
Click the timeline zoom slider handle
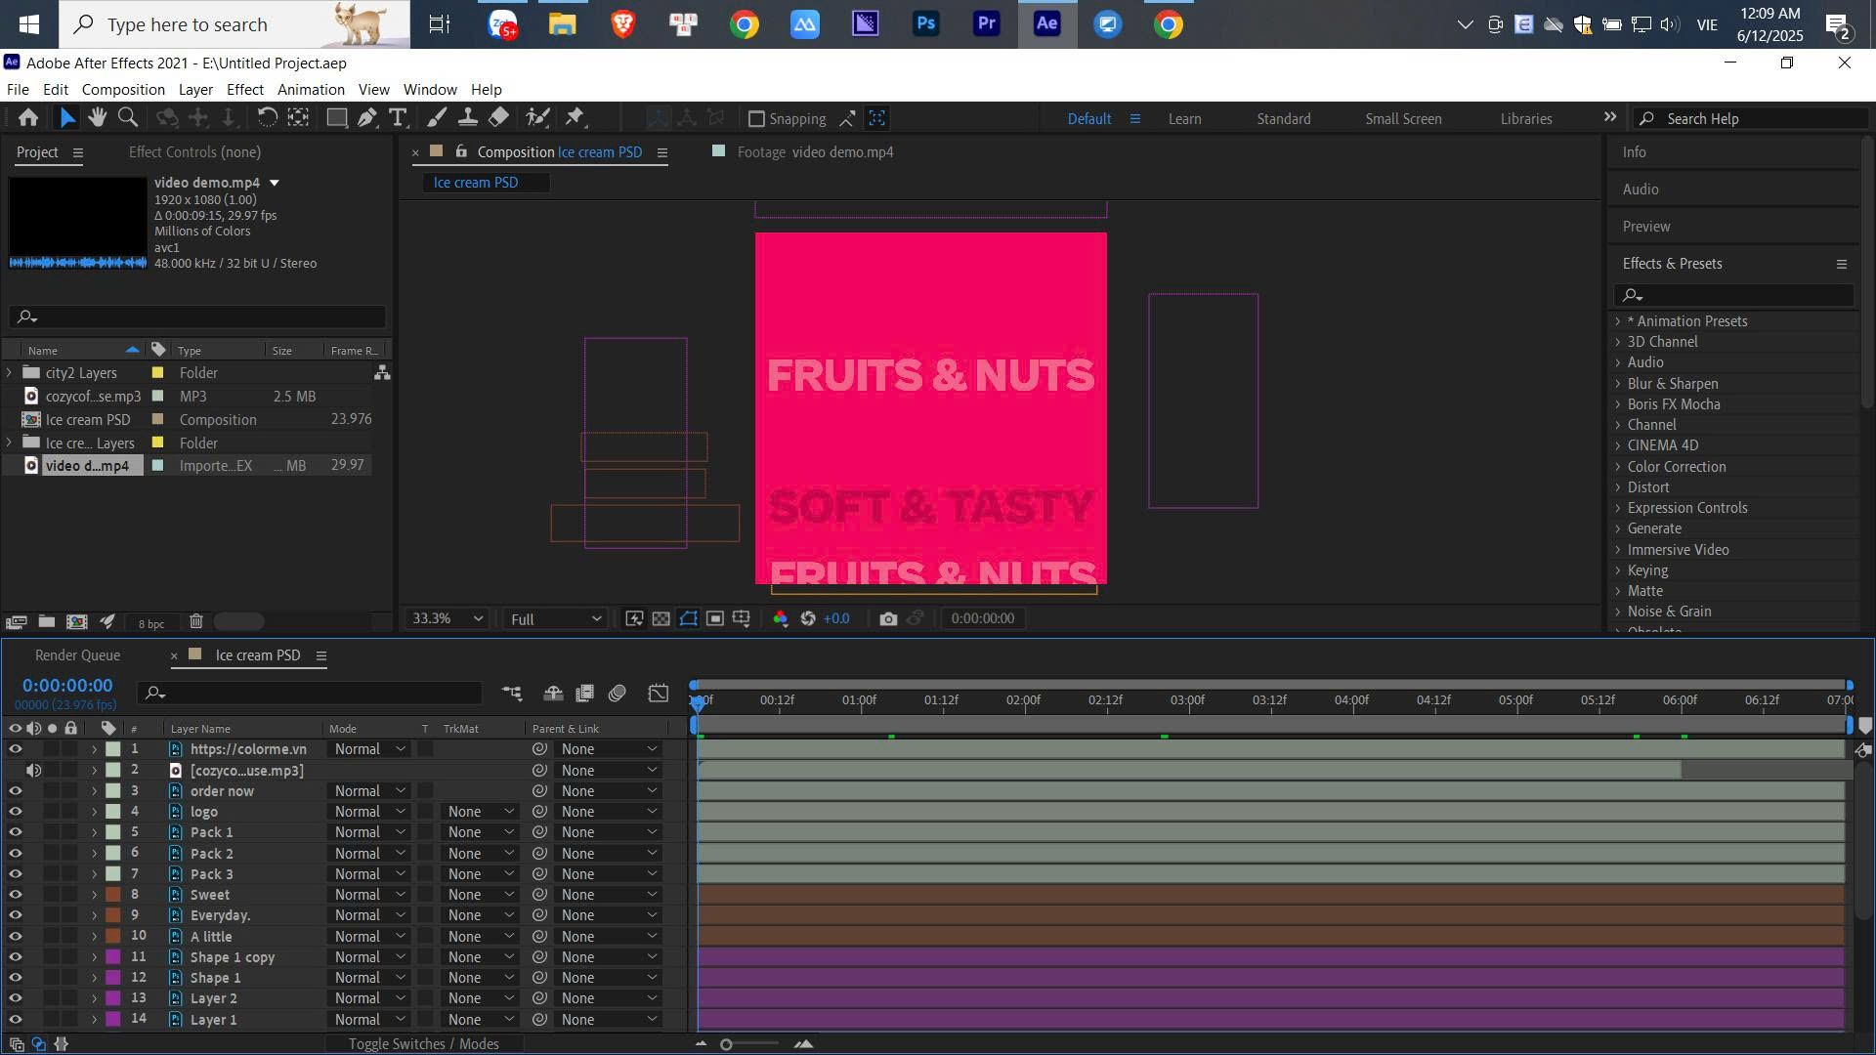tap(726, 1044)
